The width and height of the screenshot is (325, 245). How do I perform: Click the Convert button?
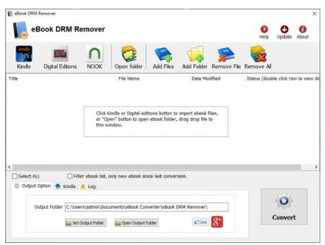tap(284, 206)
